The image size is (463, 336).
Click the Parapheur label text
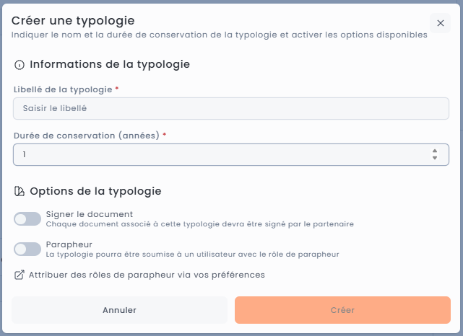[x=69, y=244]
